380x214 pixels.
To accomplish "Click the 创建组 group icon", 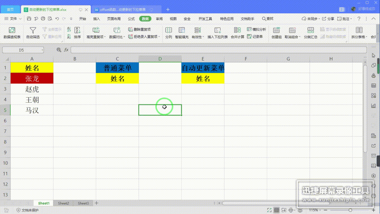I will click(x=276, y=30).
